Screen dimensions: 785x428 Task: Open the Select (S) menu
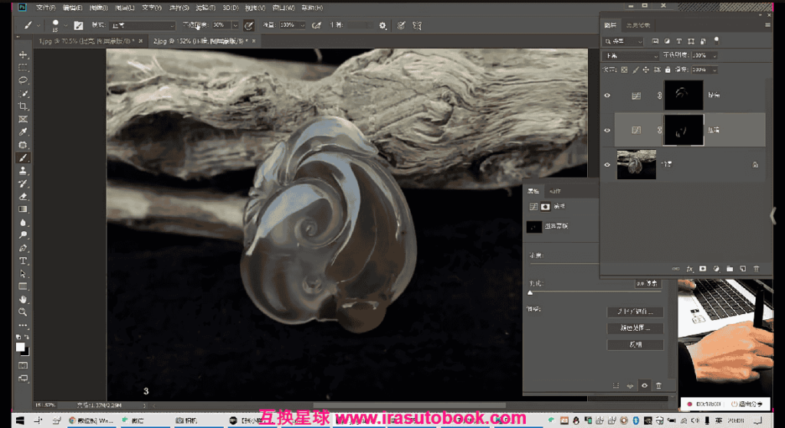pyautogui.click(x=179, y=8)
